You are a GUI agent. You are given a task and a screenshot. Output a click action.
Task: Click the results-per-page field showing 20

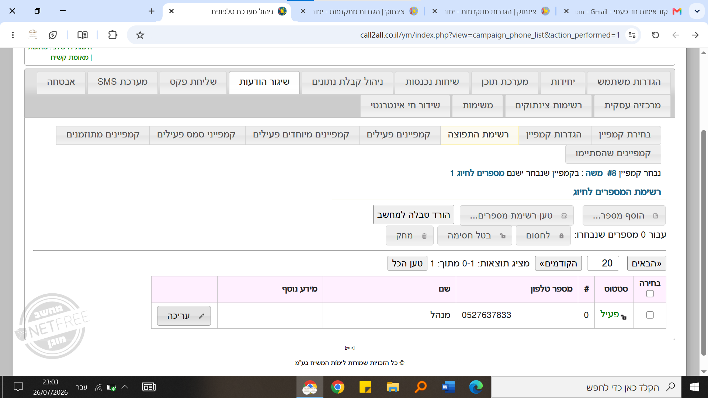(x=603, y=263)
